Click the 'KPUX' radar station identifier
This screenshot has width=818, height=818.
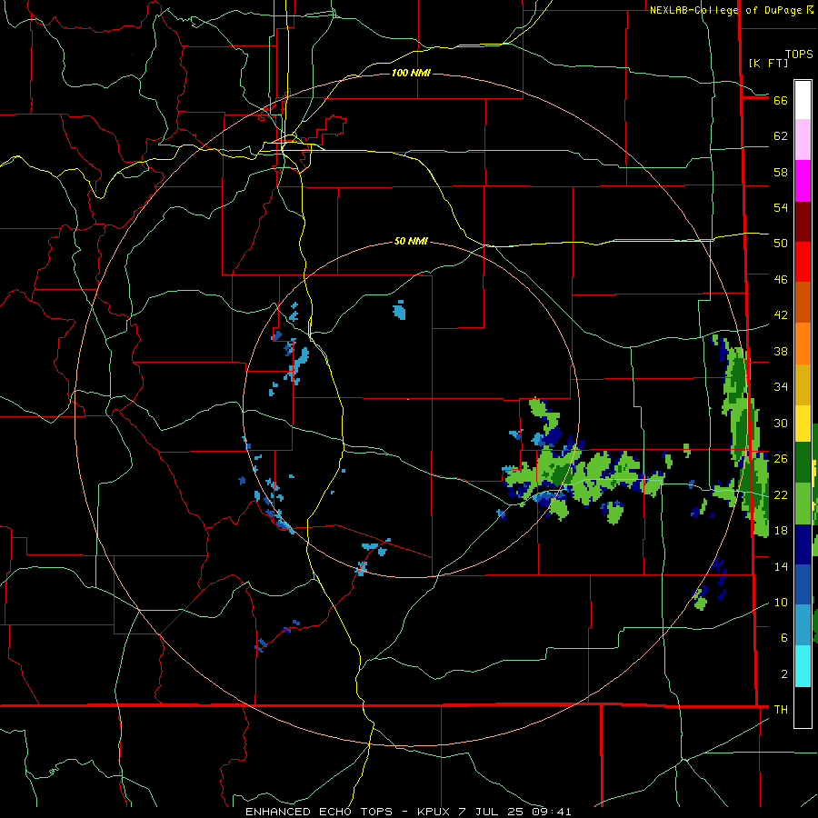(434, 812)
